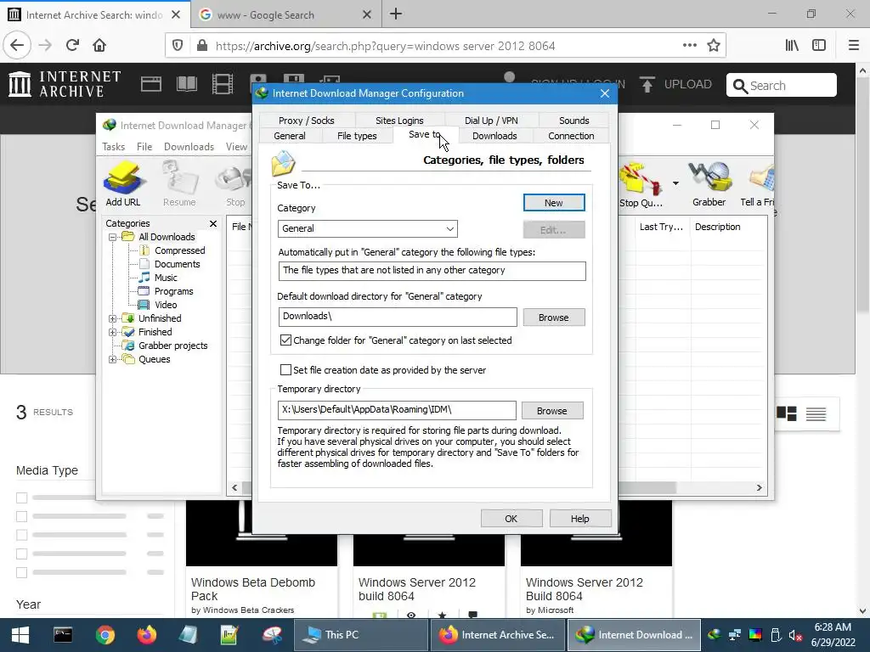This screenshot has width=870, height=652.
Task: Tick the fourth Media Type filter checkbox
Action: (x=21, y=554)
